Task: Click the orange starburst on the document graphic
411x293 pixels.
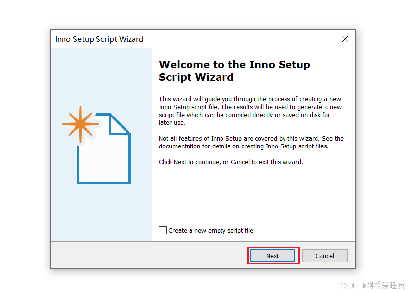Action: tap(80, 124)
